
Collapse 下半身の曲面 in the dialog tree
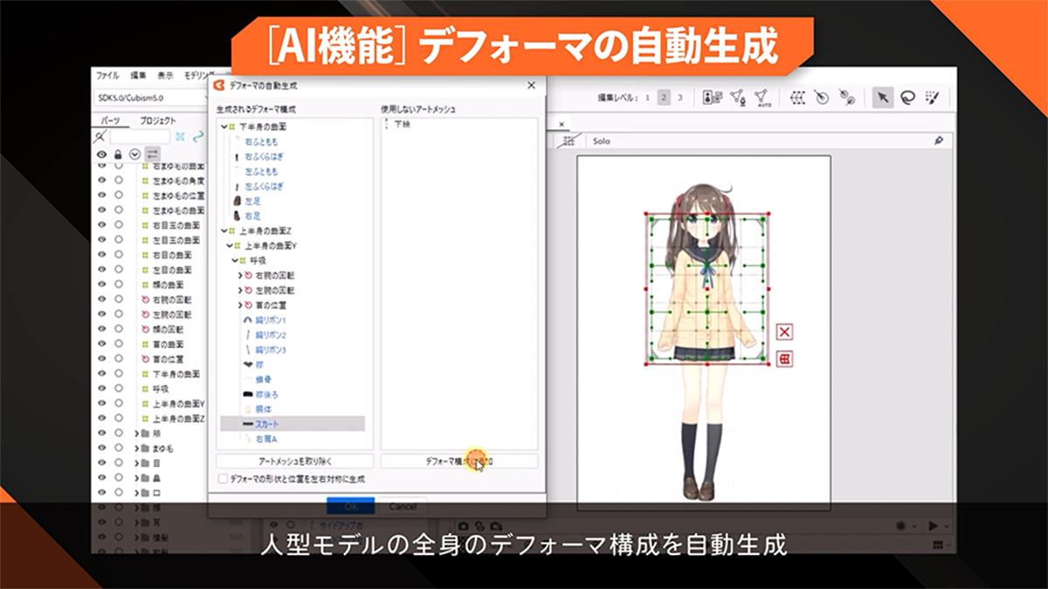(224, 127)
